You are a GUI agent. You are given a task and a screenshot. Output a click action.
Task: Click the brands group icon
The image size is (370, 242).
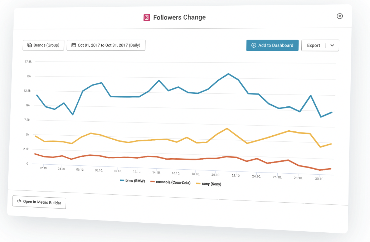(x=29, y=45)
